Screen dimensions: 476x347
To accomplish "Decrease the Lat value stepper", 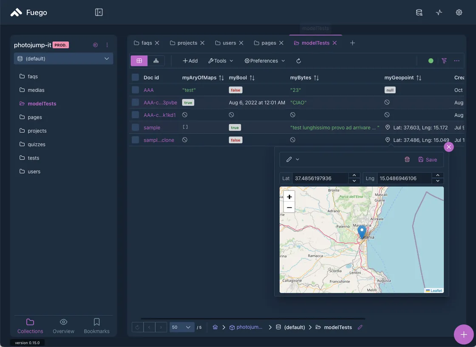I will coord(354,181).
